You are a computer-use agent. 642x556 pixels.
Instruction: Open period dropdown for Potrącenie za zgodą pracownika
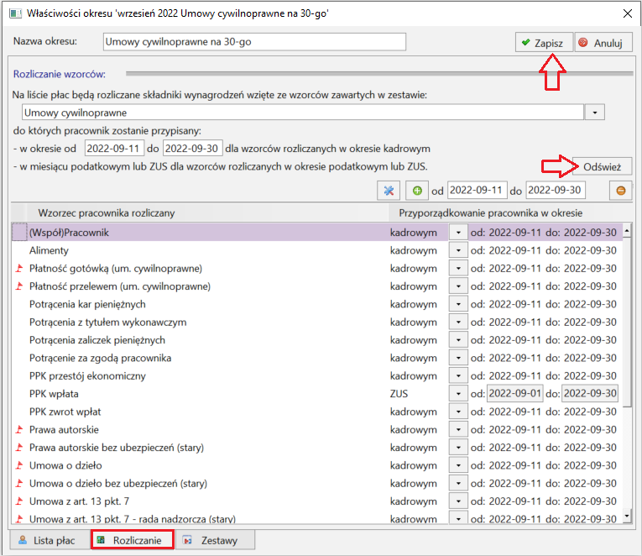(458, 358)
